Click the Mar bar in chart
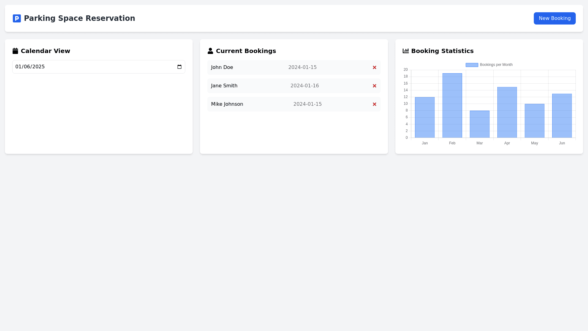 [480, 124]
